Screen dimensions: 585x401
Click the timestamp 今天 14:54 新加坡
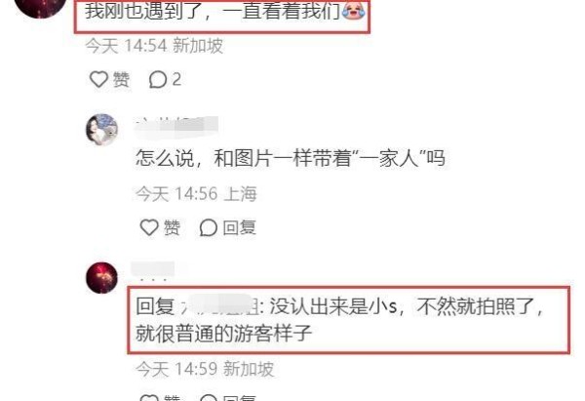point(154,46)
